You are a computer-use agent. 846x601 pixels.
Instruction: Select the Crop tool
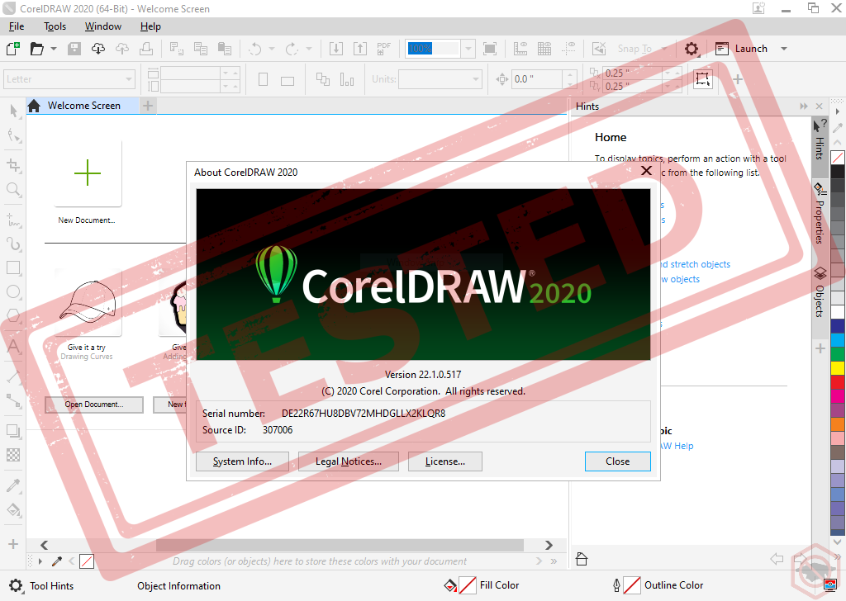click(13, 165)
